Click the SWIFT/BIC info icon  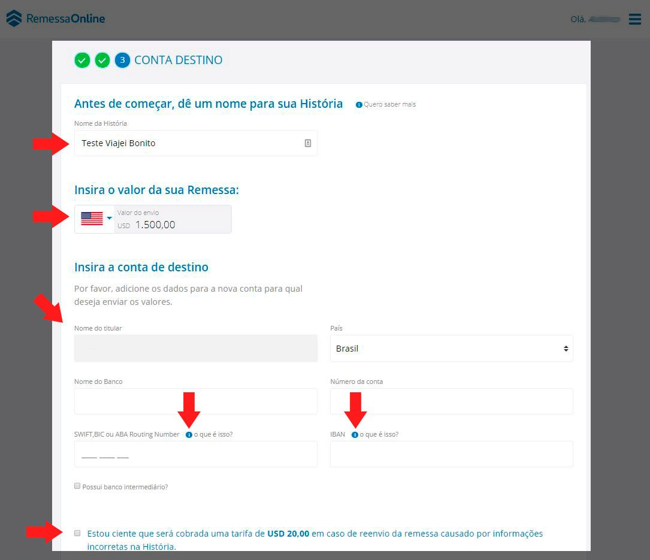(189, 435)
